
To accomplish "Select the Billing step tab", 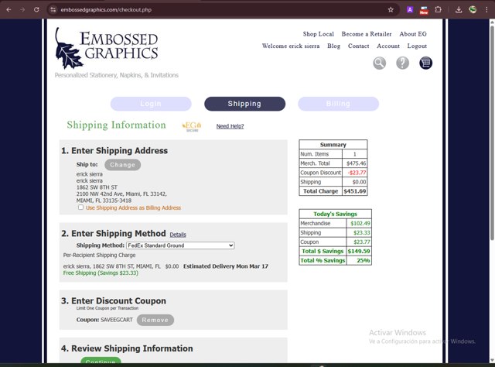I will point(338,104).
